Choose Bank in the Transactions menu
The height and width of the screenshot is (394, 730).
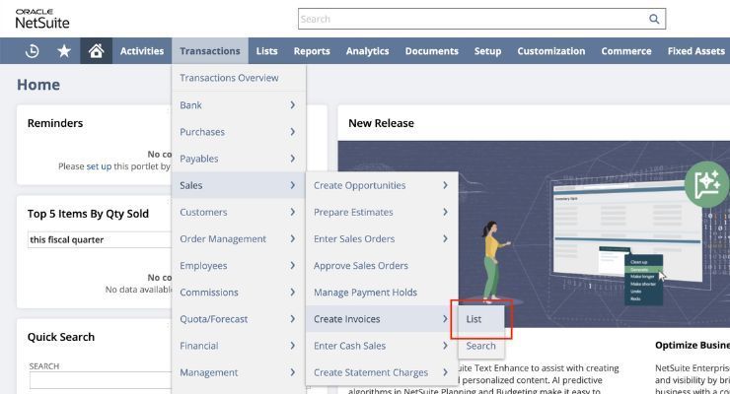point(239,105)
